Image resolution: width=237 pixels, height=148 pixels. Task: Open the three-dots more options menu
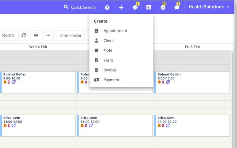click(x=48, y=35)
